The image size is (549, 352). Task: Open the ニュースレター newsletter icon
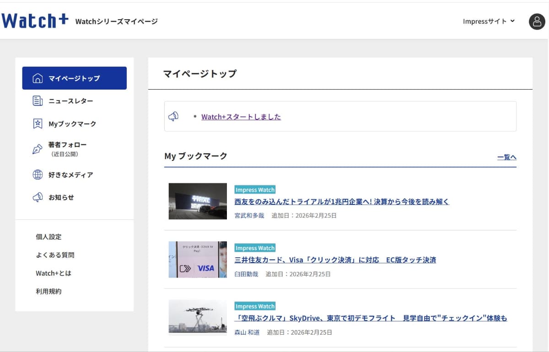pos(37,101)
